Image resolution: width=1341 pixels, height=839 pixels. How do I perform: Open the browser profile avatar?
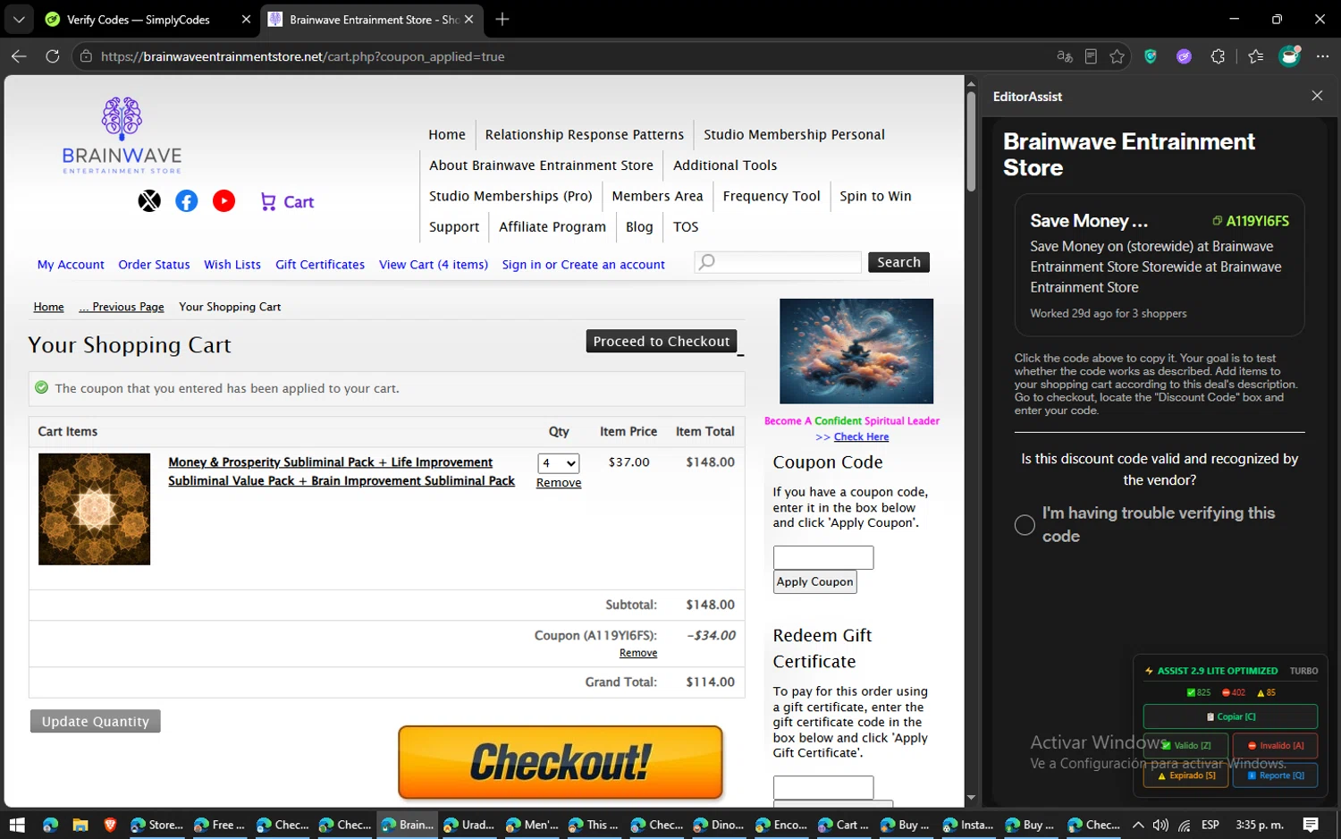tap(1289, 56)
